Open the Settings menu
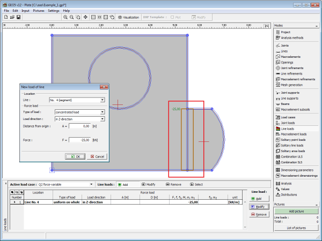 54,11
